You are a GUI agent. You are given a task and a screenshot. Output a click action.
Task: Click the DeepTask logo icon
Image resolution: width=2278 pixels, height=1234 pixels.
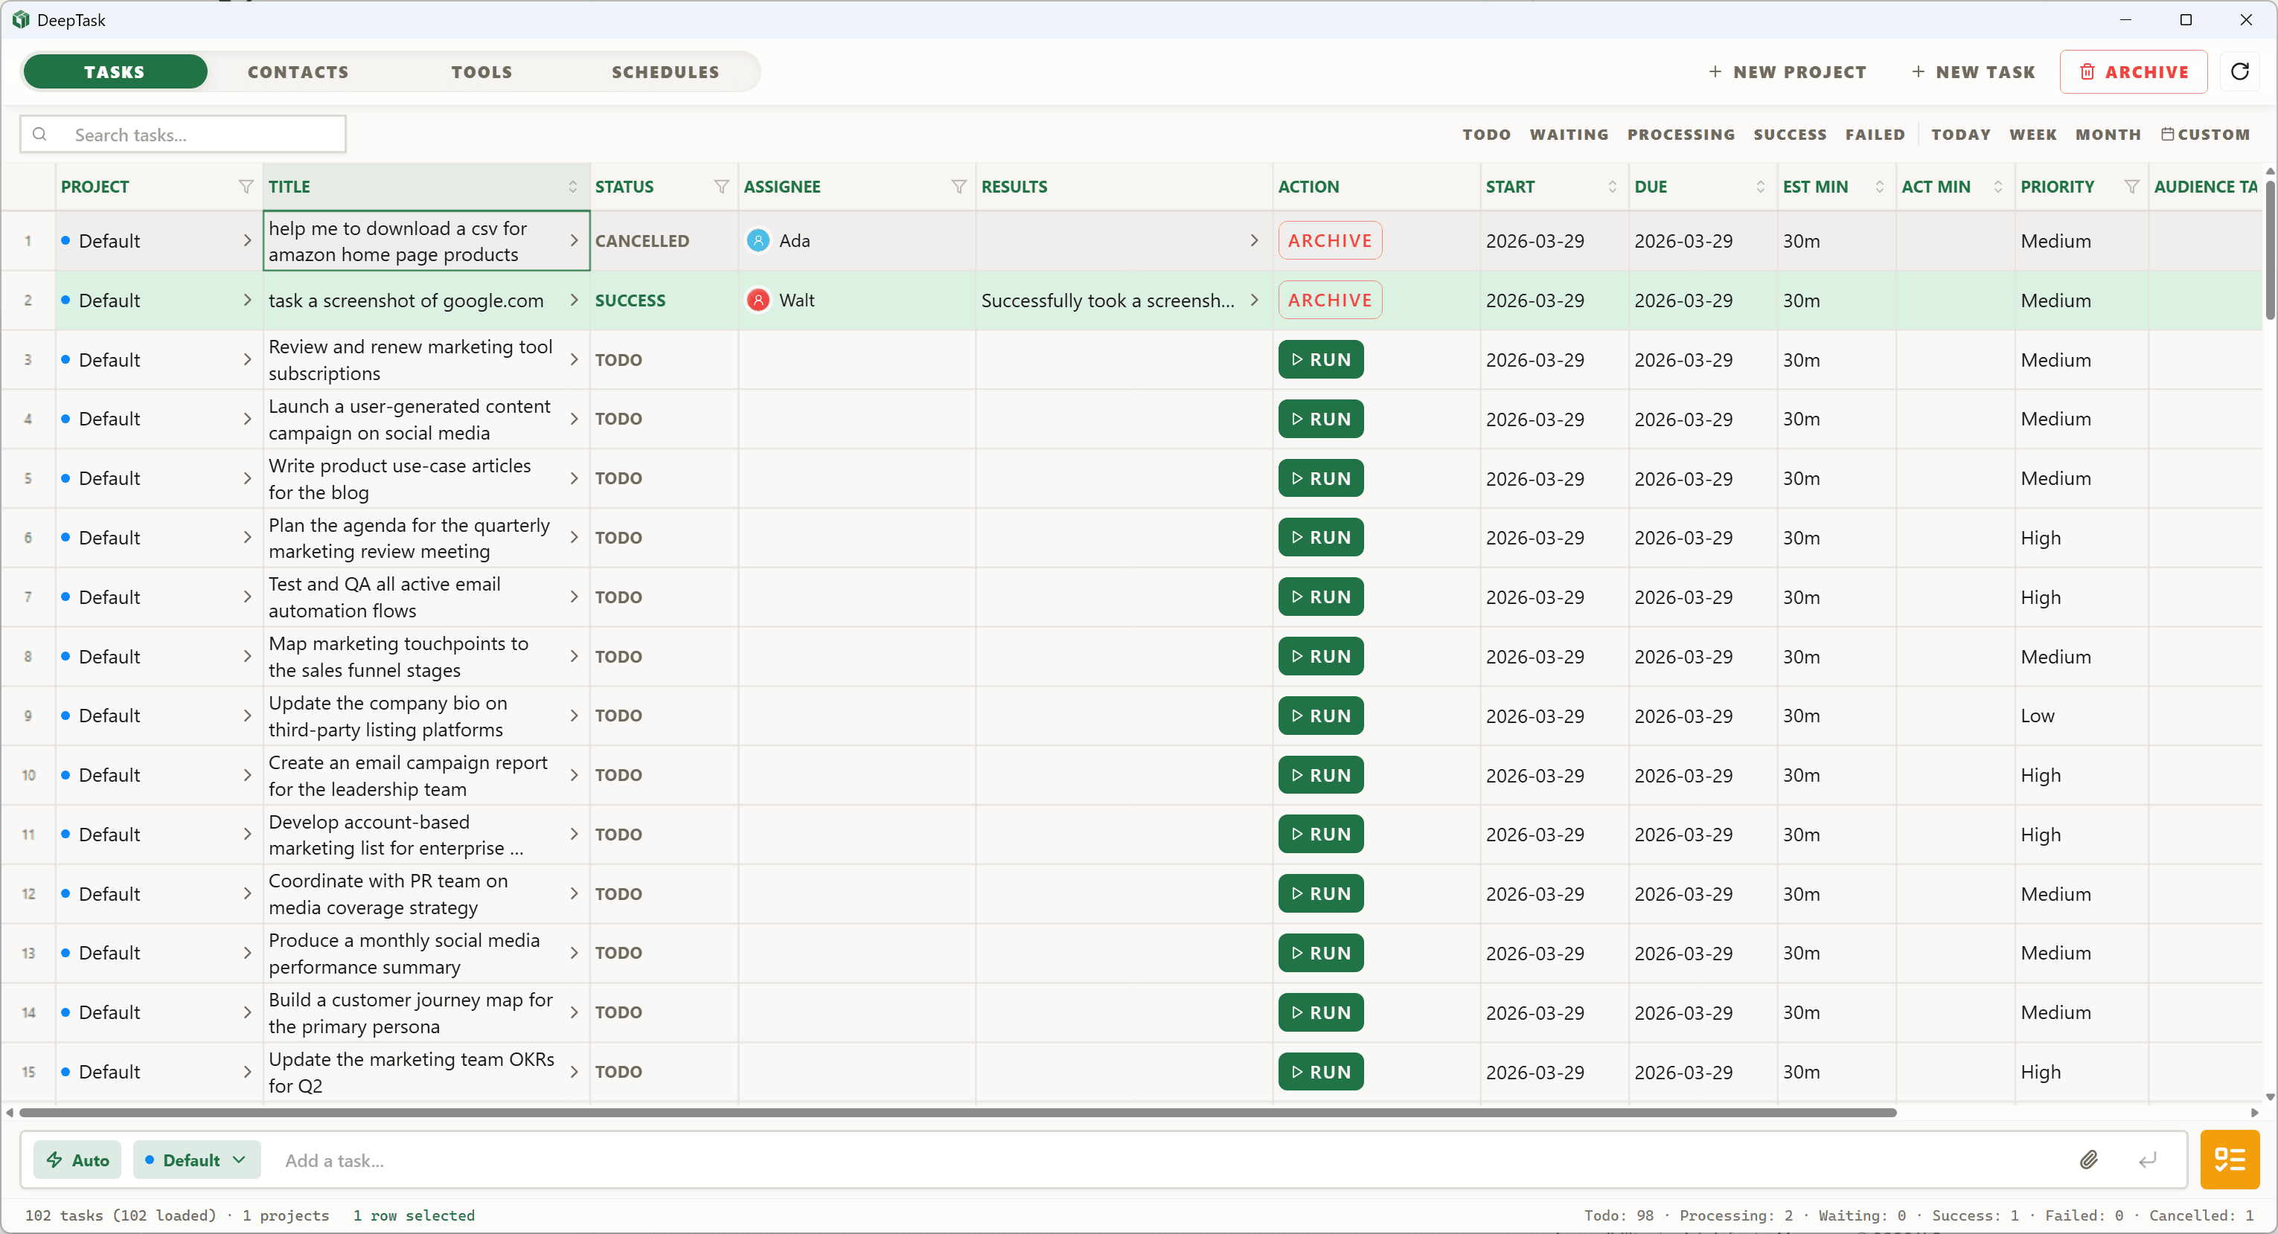click(x=20, y=19)
